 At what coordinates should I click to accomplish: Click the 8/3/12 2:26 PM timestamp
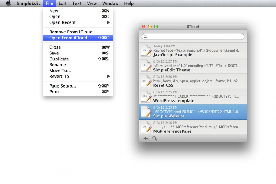[165, 77]
